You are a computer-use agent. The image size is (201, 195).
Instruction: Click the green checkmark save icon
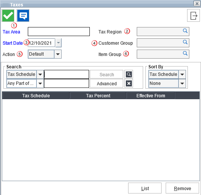(8, 15)
